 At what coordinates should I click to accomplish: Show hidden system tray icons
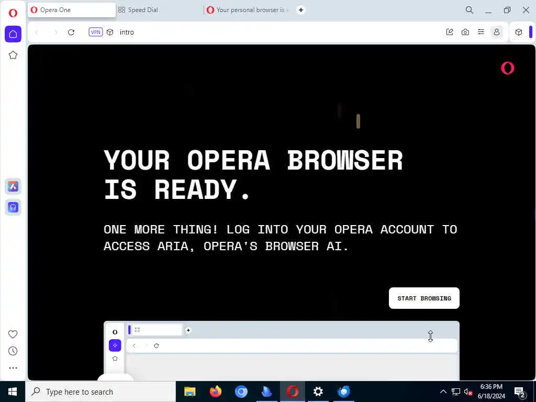click(x=443, y=392)
